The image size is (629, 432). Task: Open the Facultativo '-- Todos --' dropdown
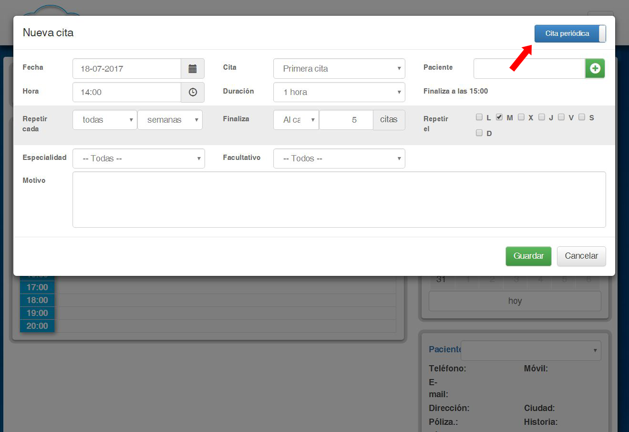coord(339,158)
